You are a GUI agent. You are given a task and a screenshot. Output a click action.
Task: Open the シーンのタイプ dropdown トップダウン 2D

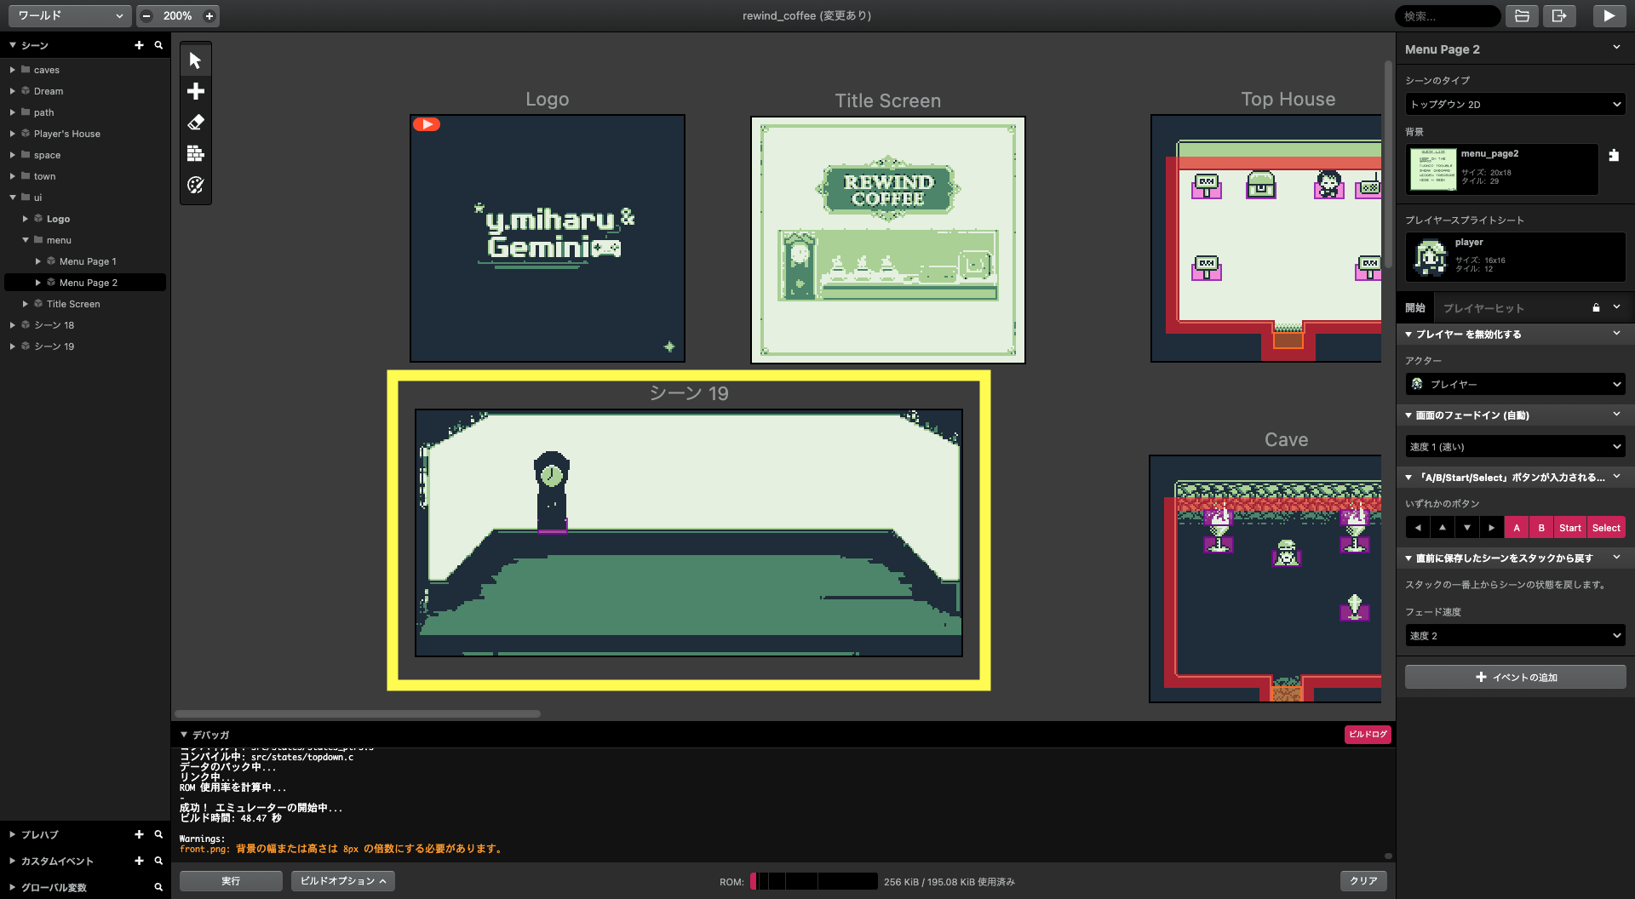(x=1515, y=104)
